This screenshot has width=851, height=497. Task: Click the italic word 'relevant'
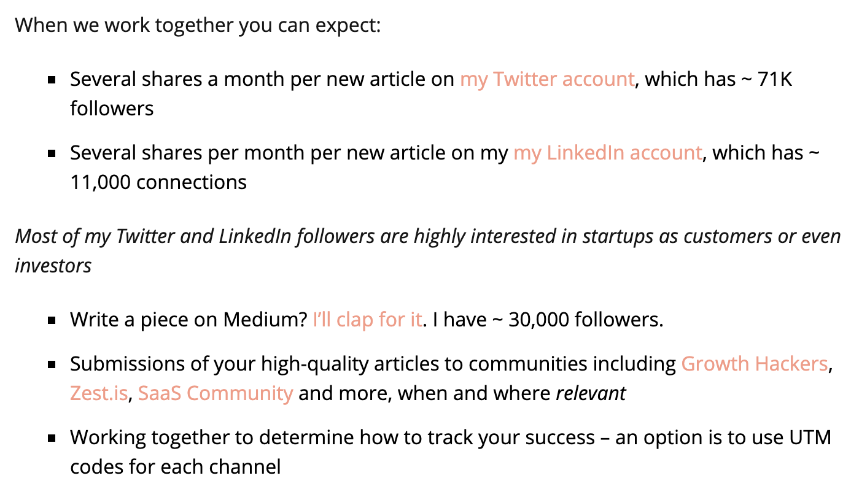(590, 393)
